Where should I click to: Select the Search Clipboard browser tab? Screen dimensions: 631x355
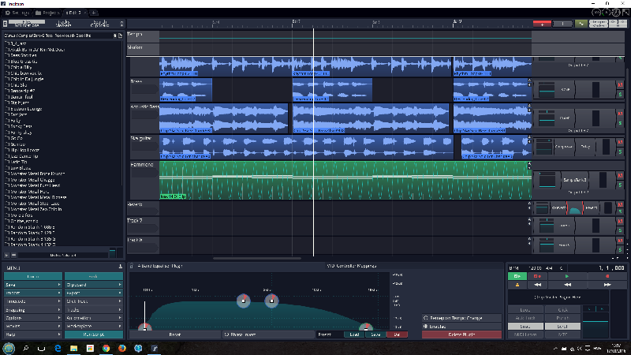point(99,24)
